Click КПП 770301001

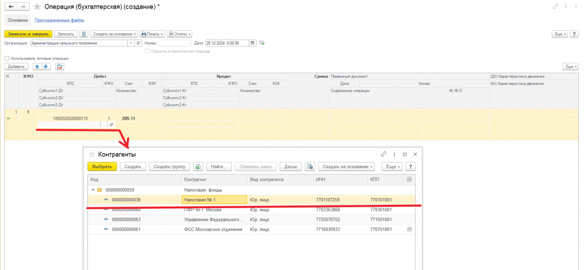pyautogui.click(x=381, y=209)
